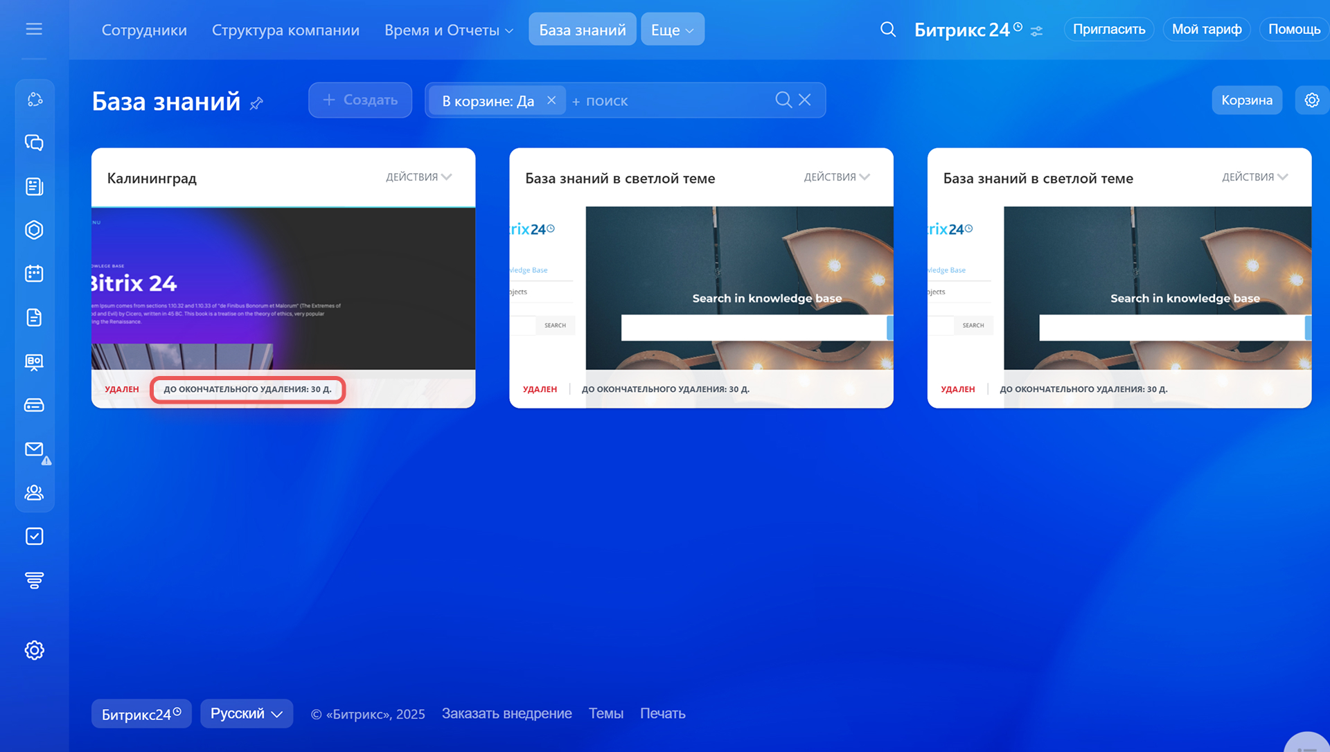1330x752 pixels.
Task: Click the sliders icon next to Битрикс24 logo
Action: click(x=1037, y=31)
